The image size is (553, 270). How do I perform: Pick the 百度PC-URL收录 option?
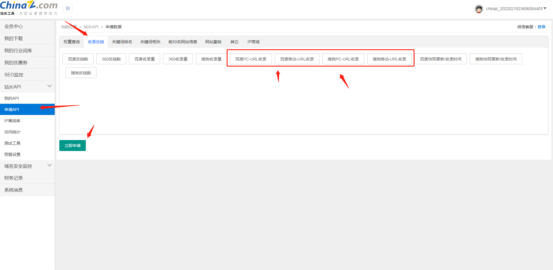(x=251, y=59)
